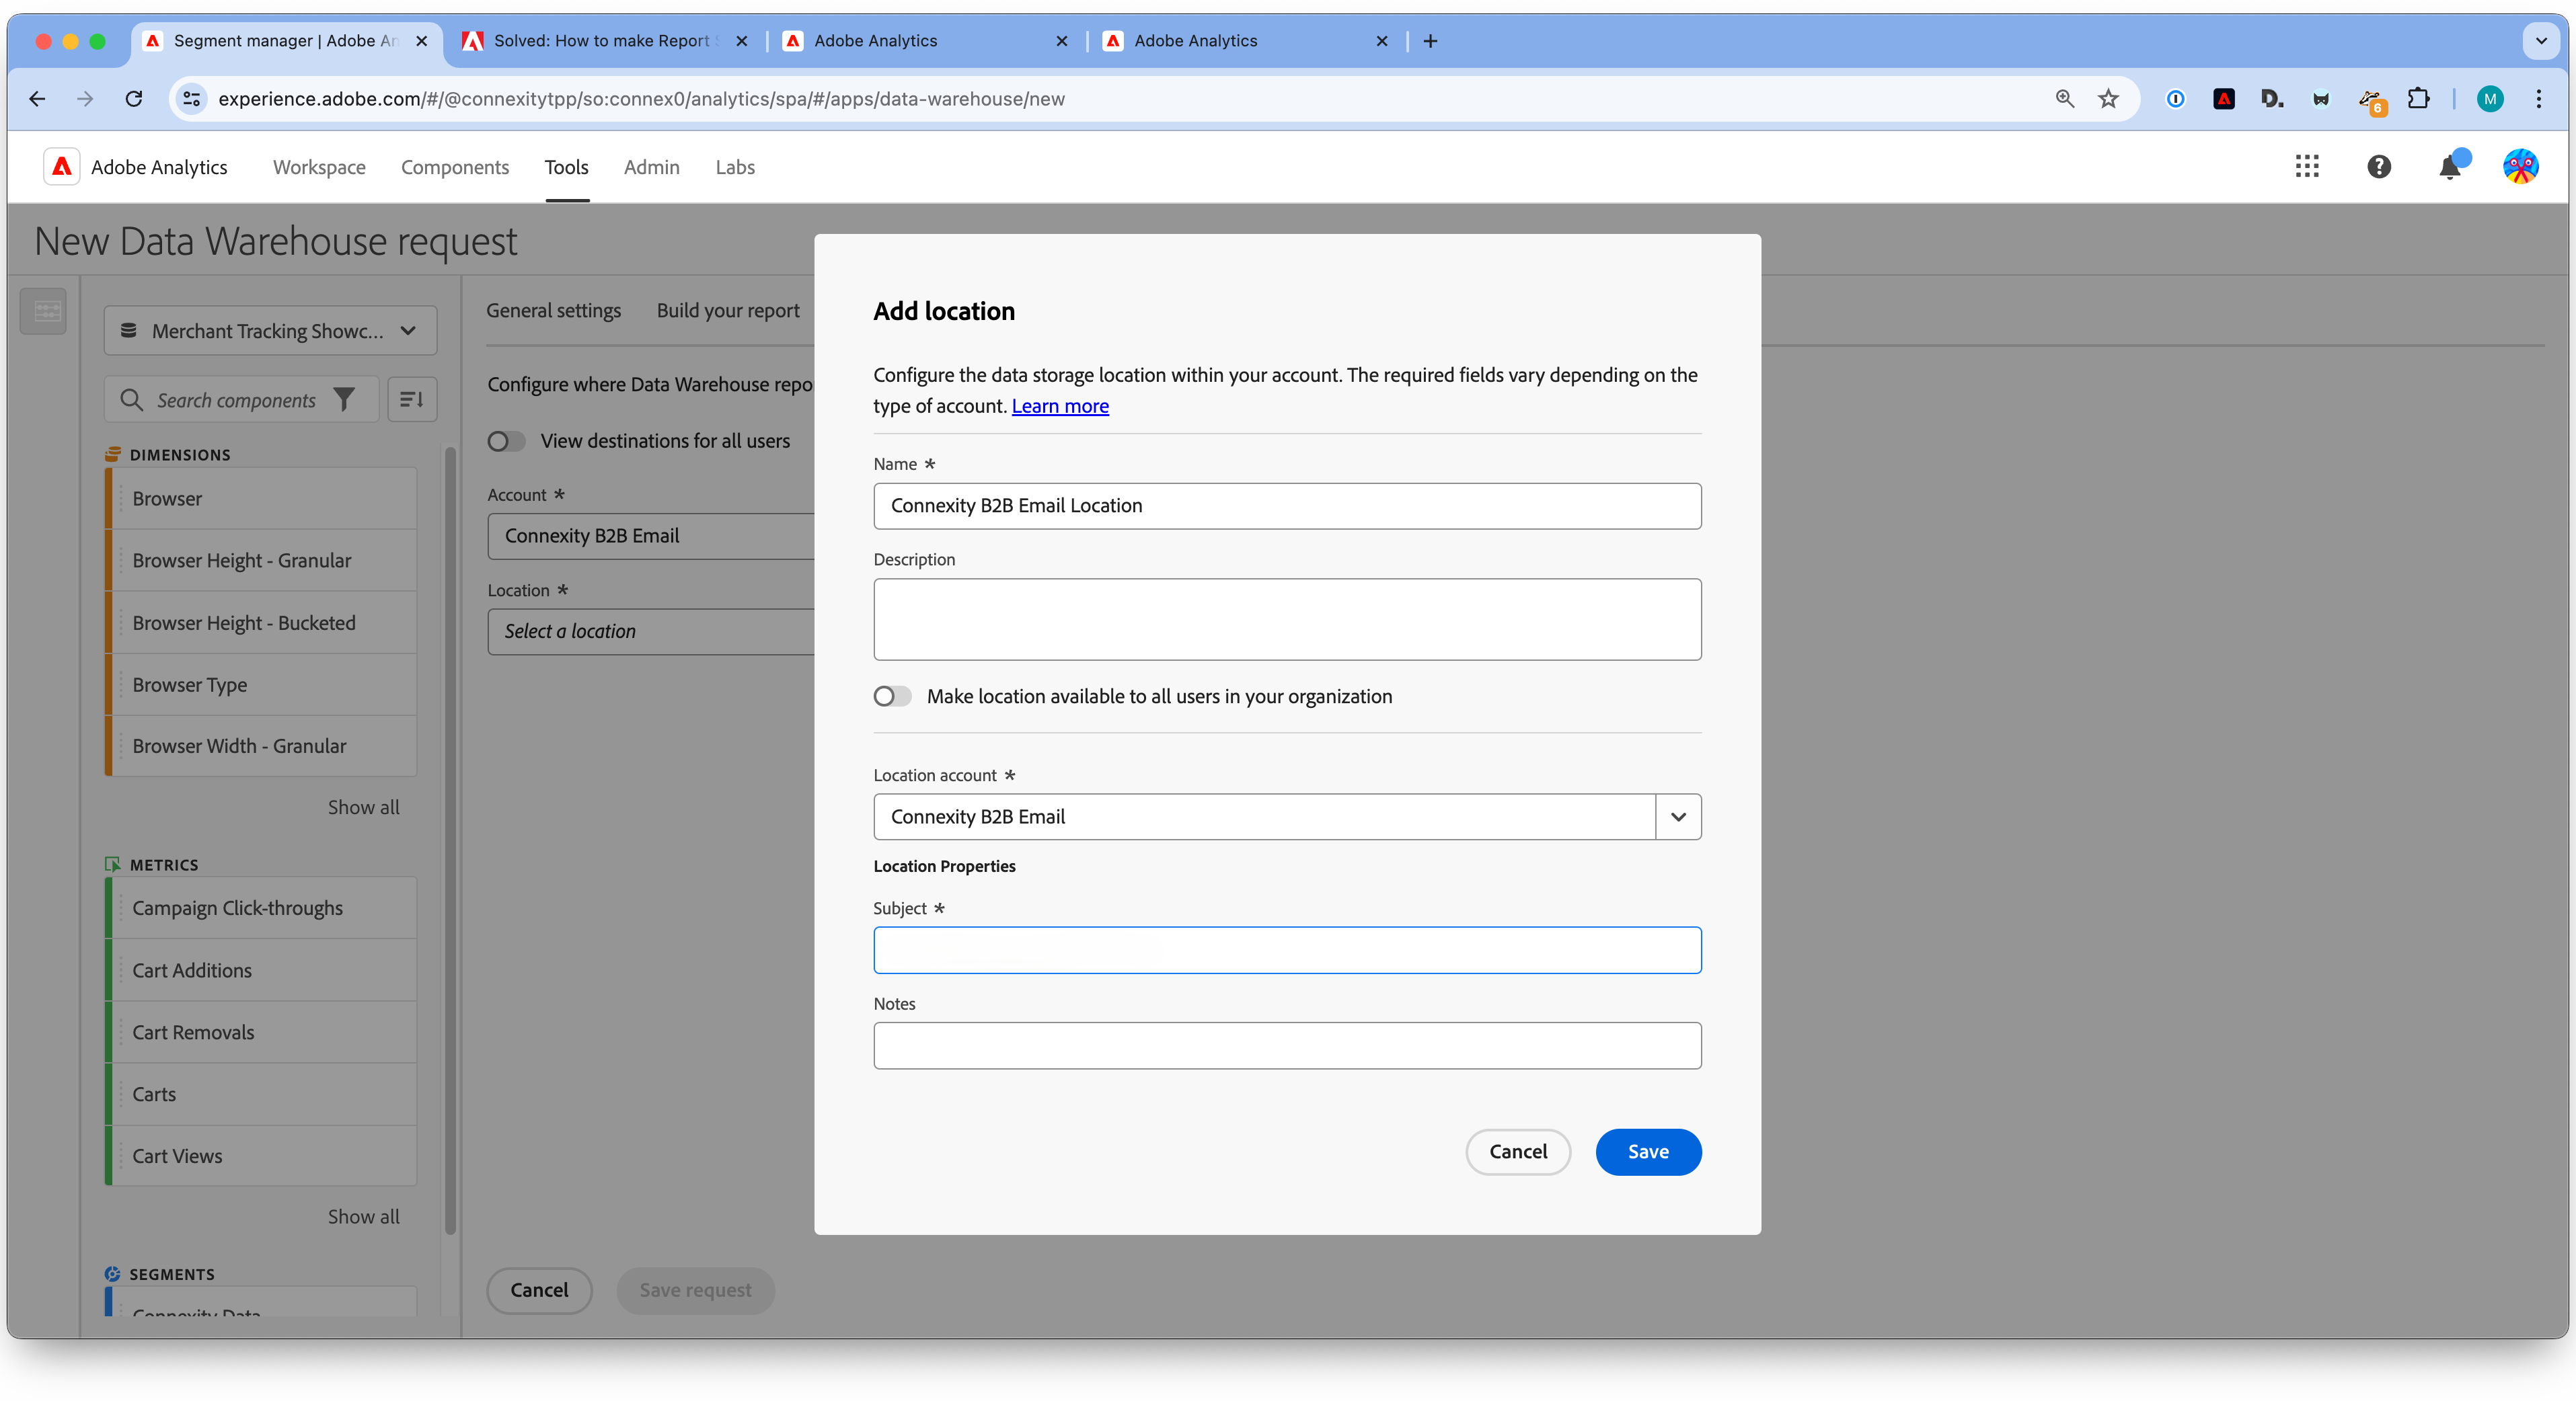
Task: Click the Notes input field
Action: pos(1287,1045)
